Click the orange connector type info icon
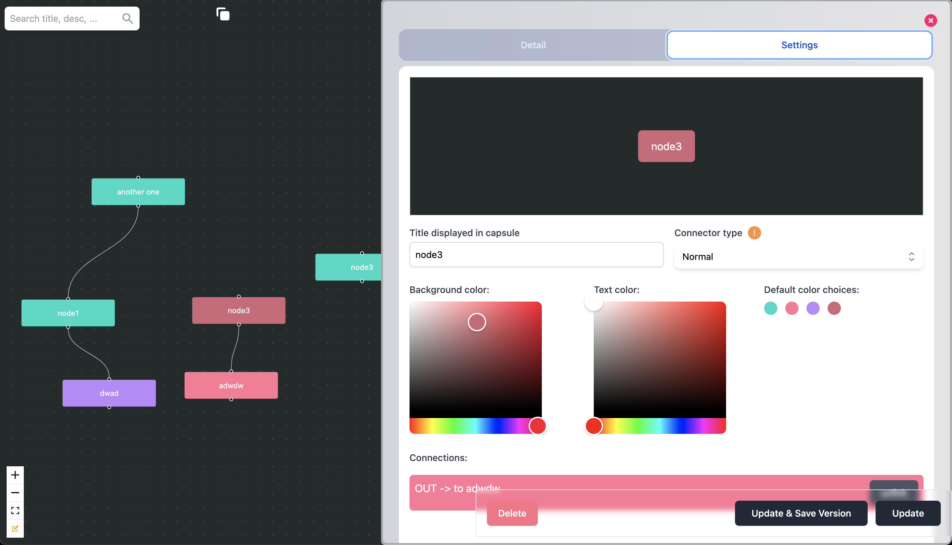Viewport: 952px width, 545px height. click(754, 233)
